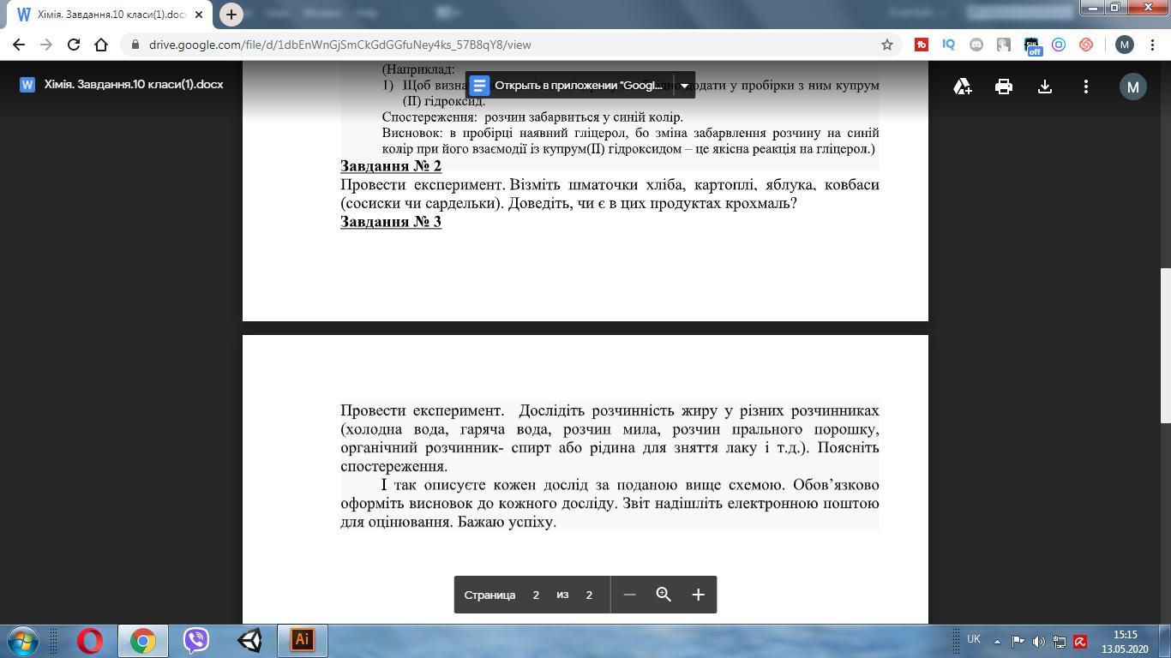Image resolution: width=1171 pixels, height=658 pixels.
Task: Click the current page number field
Action: [536, 595]
